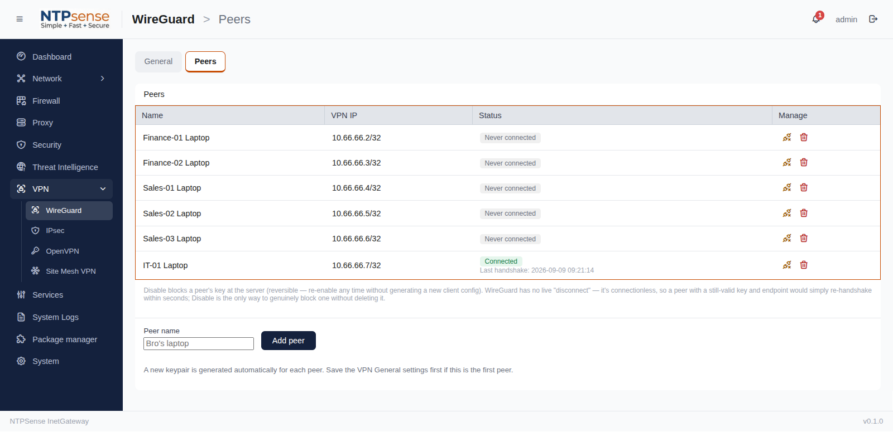Open the Proxy sidebar item
The height and width of the screenshot is (432, 893).
(61, 123)
